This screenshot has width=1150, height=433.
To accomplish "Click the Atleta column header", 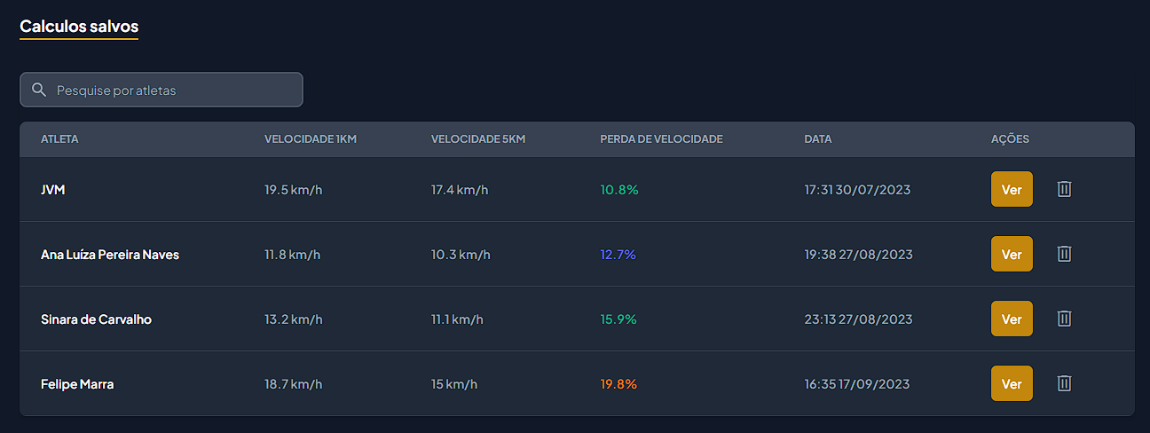I will 59,139.
